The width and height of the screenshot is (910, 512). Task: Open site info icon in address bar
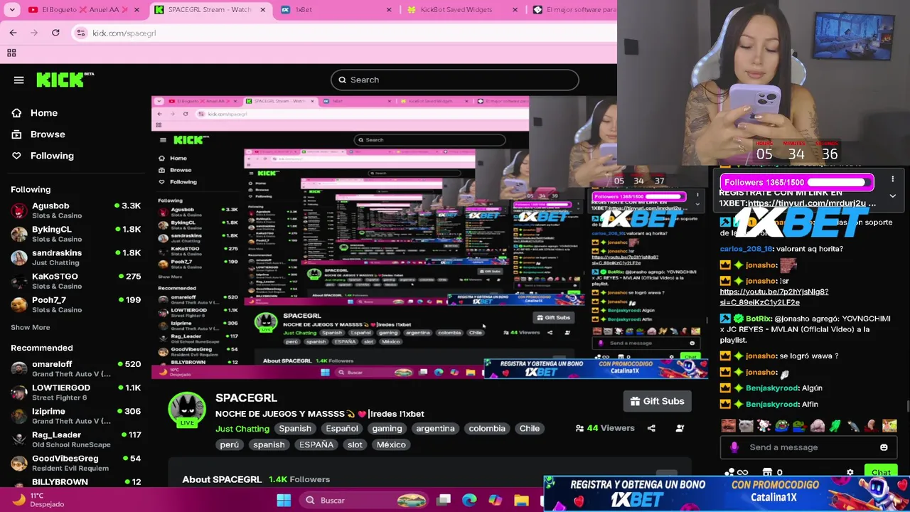pos(80,33)
